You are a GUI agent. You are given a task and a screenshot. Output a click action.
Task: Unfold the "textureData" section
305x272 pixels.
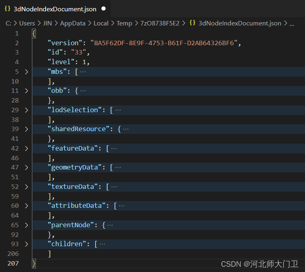point(26,187)
